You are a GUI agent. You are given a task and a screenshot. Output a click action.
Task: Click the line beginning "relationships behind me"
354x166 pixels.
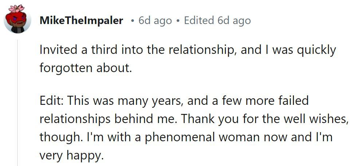(193, 119)
